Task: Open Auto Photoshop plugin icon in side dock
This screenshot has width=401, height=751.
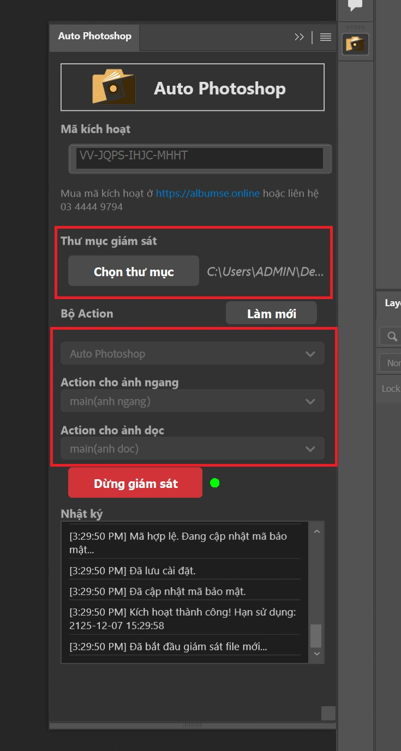Action: click(355, 44)
